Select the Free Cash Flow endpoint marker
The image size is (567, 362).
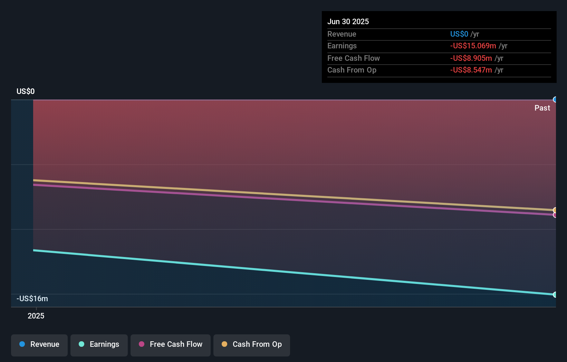555,215
